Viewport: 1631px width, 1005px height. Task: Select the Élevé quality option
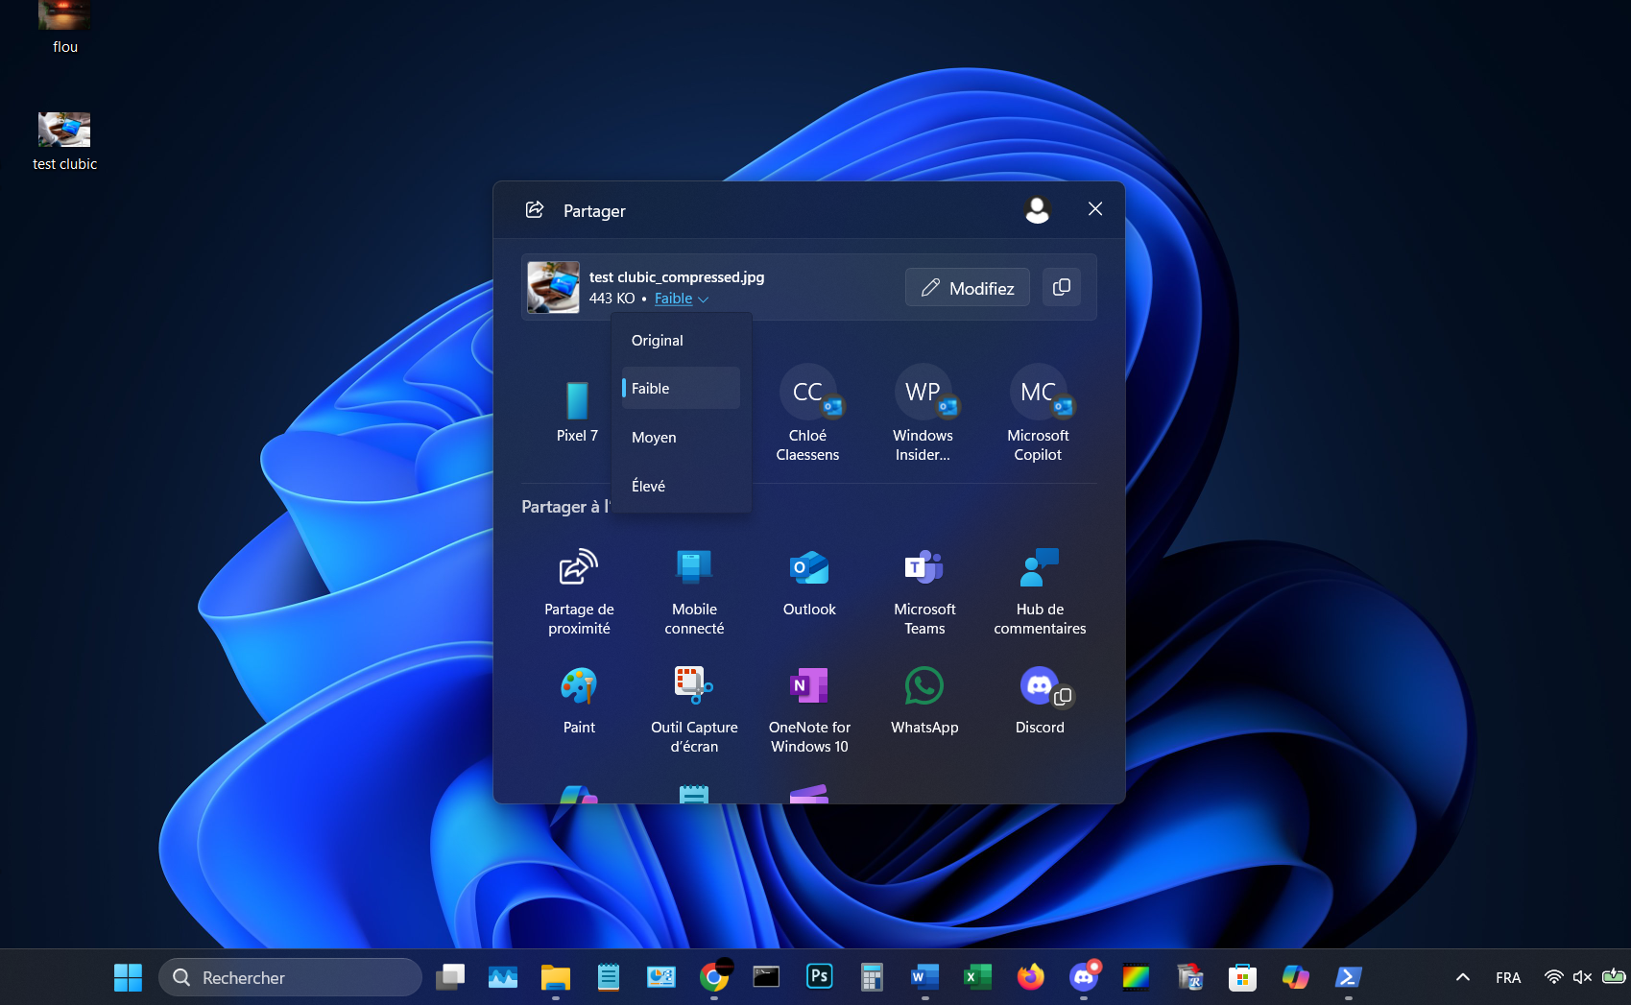click(648, 486)
